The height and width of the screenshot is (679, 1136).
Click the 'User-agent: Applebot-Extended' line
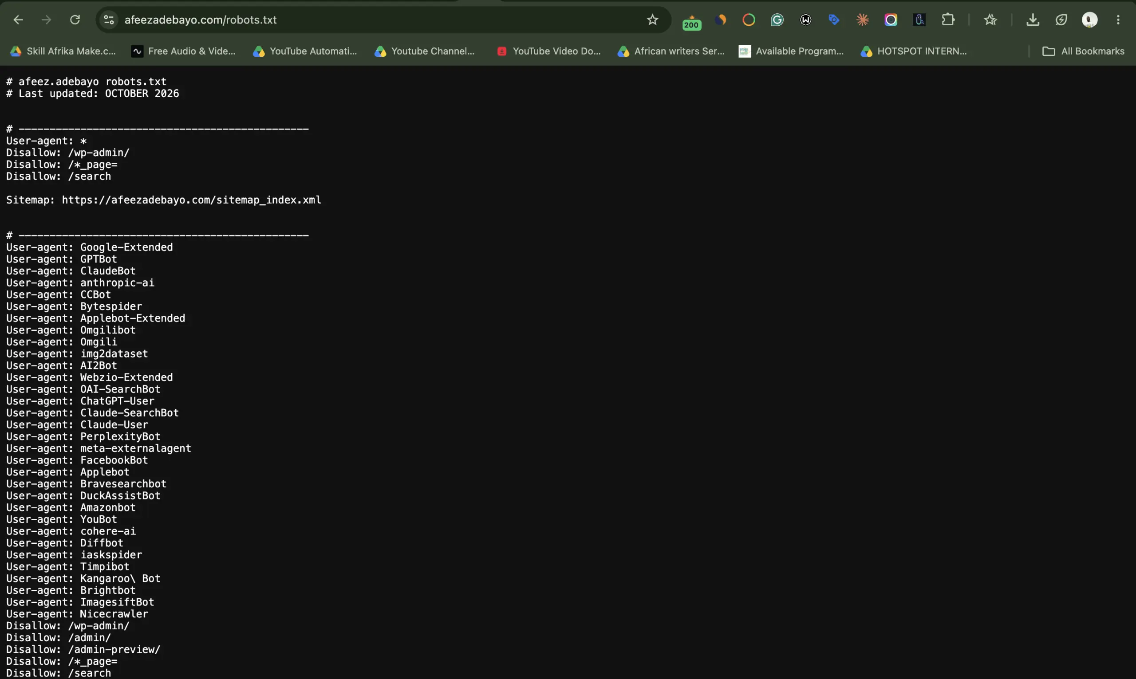click(96, 318)
